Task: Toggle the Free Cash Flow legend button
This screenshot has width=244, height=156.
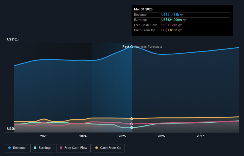Action: click(73, 148)
